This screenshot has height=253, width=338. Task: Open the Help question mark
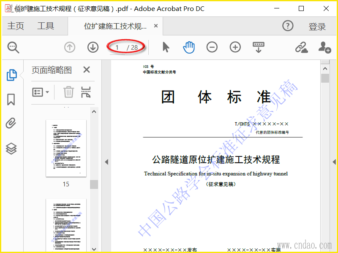click(x=288, y=26)
